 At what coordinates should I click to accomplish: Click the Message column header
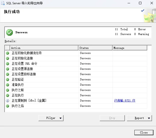[130, 48]
